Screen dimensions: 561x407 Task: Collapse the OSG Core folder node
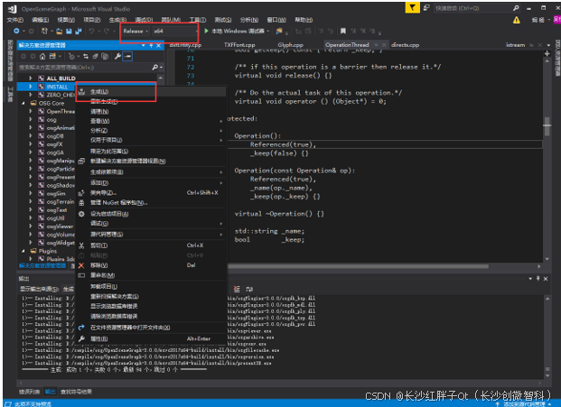click(x=23, y=103)
